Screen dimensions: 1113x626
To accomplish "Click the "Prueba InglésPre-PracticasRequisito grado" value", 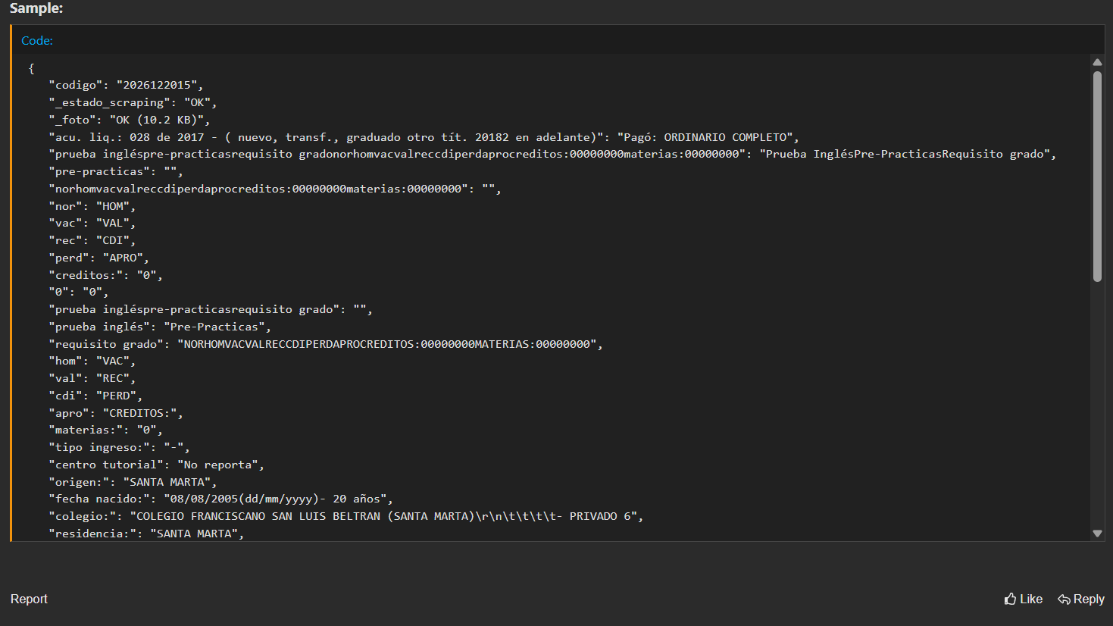I will (905, 154).
